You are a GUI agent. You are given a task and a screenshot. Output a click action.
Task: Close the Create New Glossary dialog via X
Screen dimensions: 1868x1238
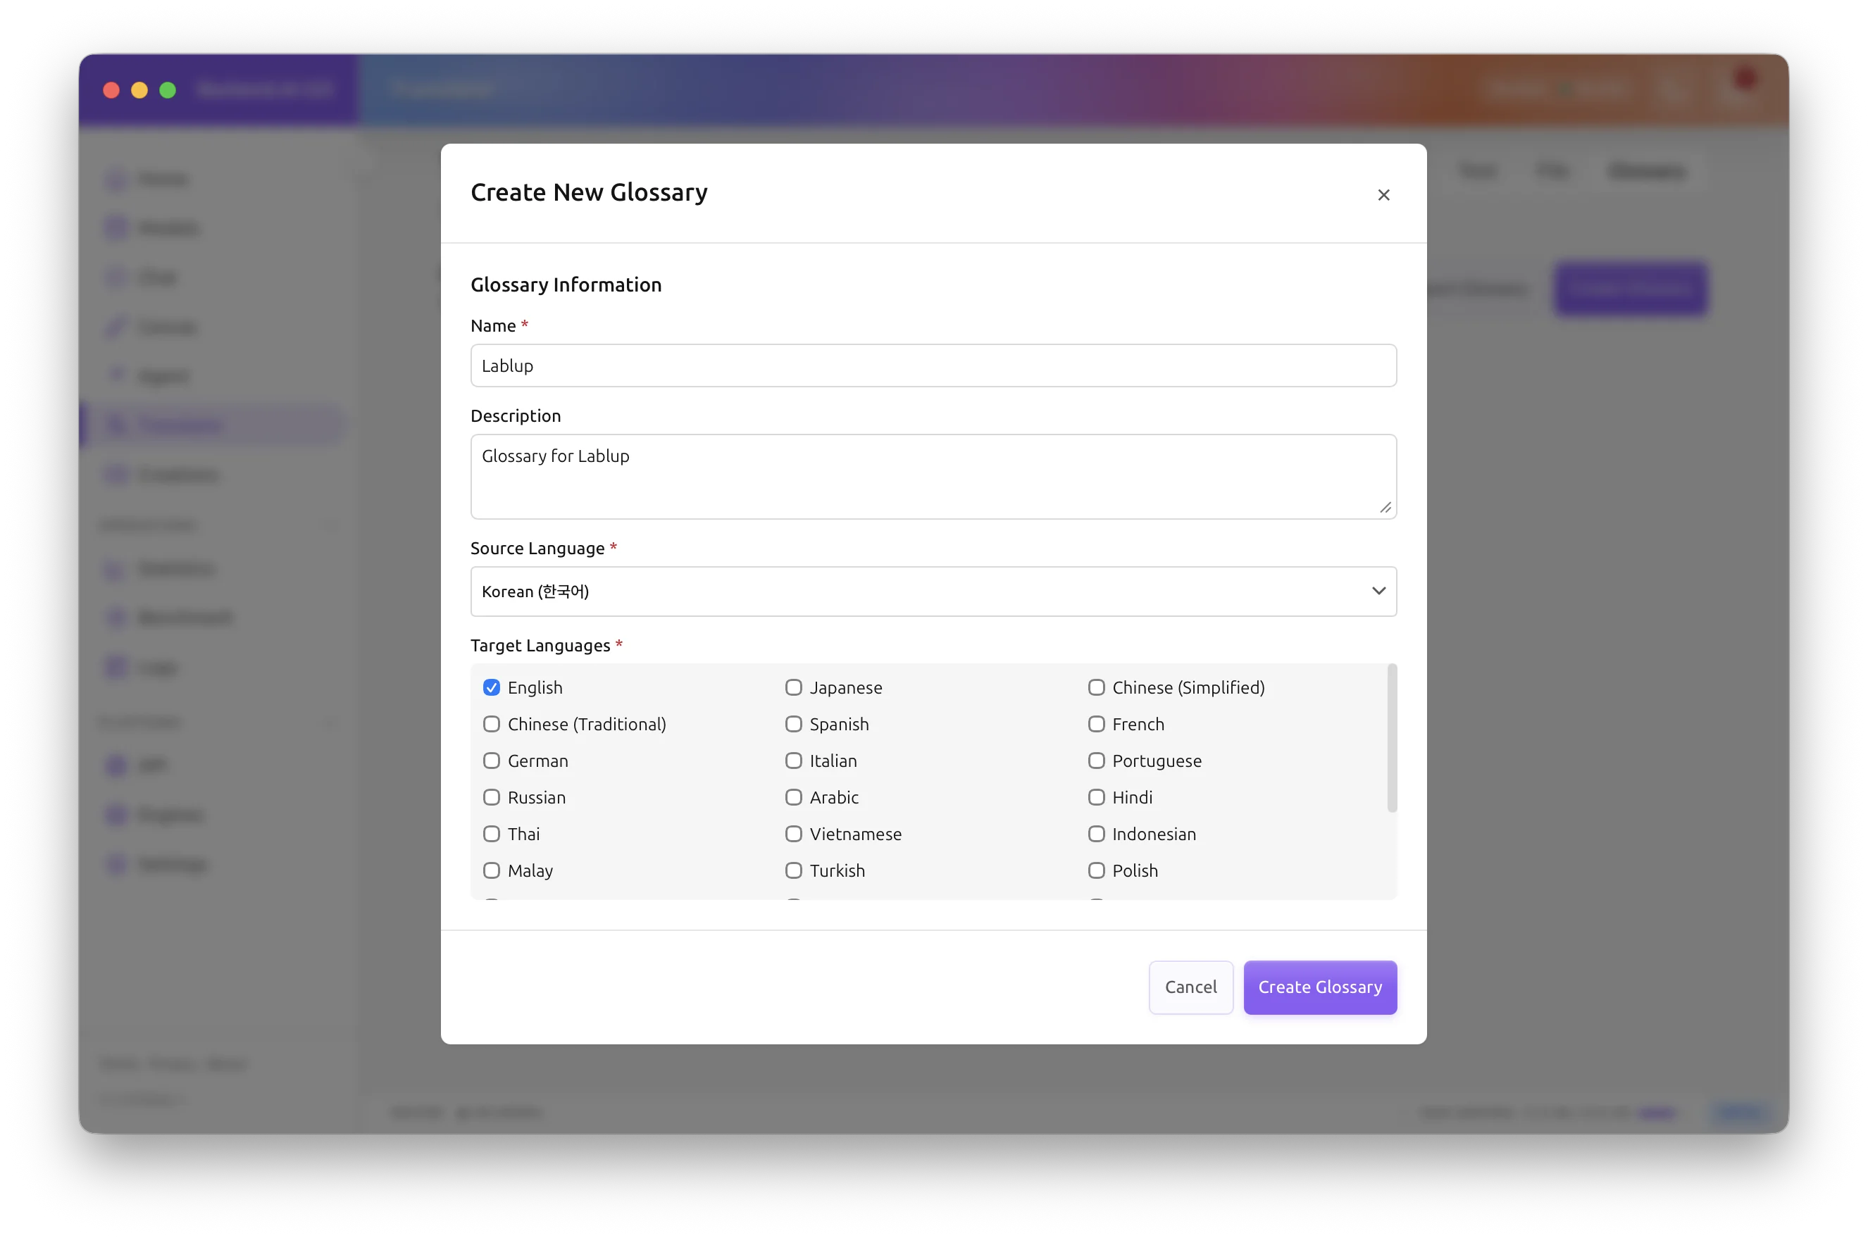point(1383,194)
